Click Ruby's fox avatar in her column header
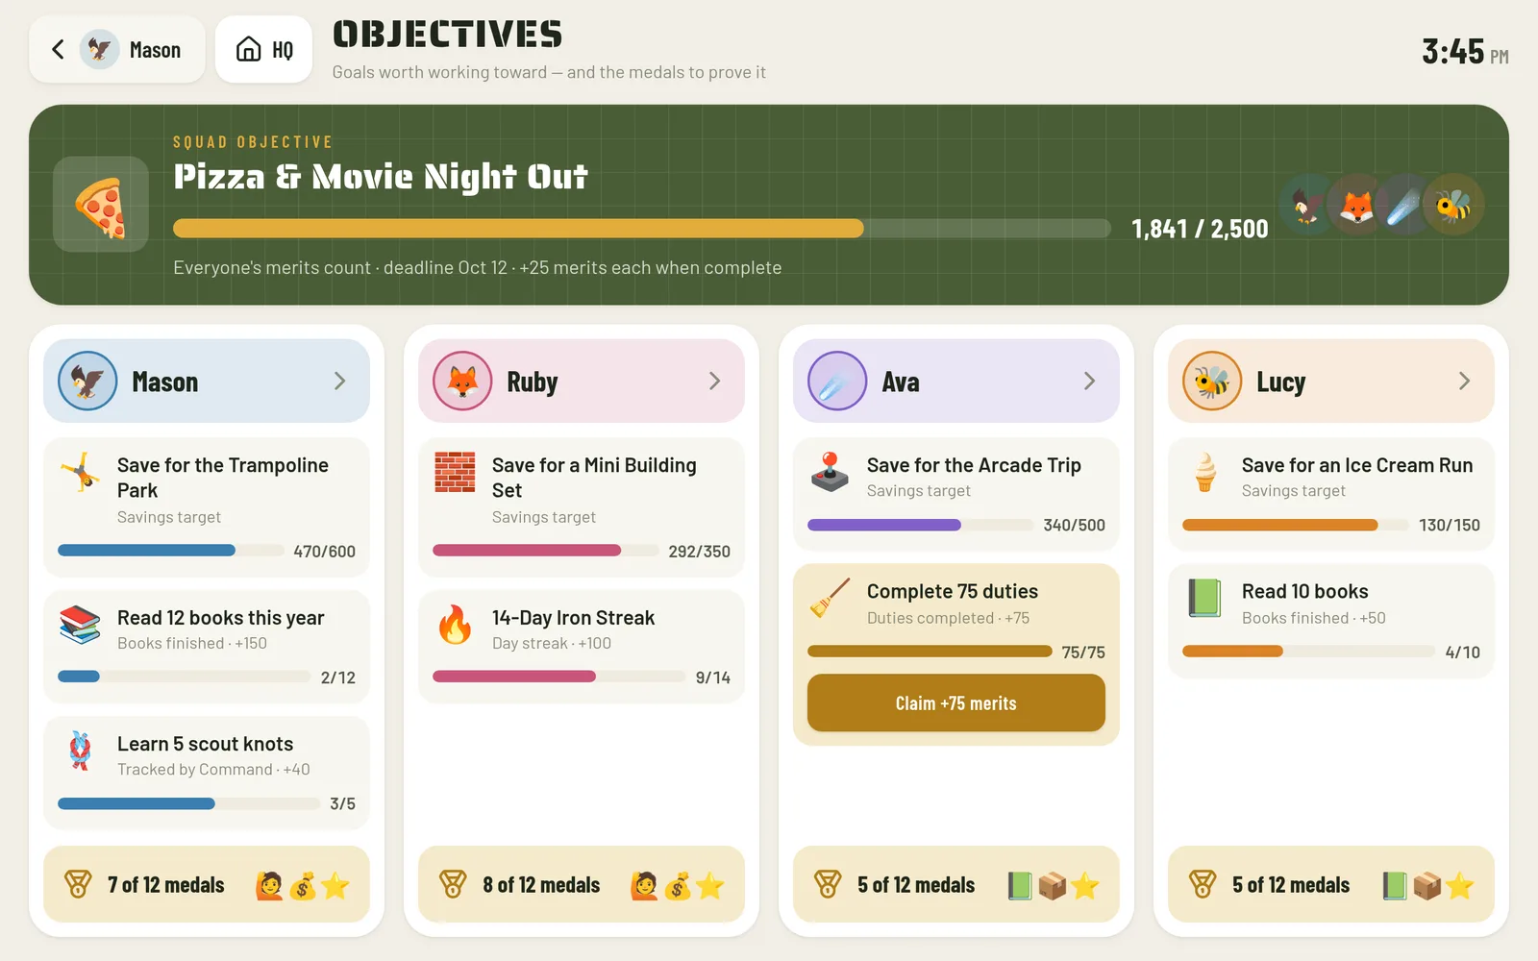Screen dimensions: 1538x961 tap(462, 382)
